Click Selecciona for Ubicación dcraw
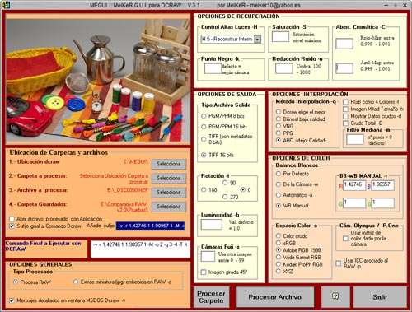The width and height of the screenshot is (412, 312). click(x=169, y=164)
